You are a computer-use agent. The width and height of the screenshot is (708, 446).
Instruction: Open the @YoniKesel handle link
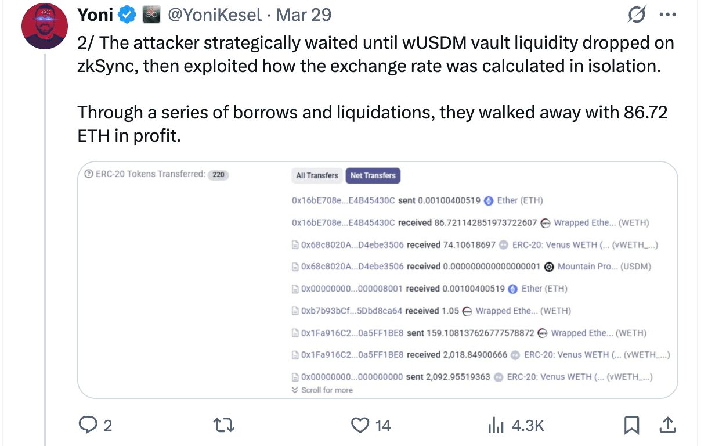[x=214, y=15]
